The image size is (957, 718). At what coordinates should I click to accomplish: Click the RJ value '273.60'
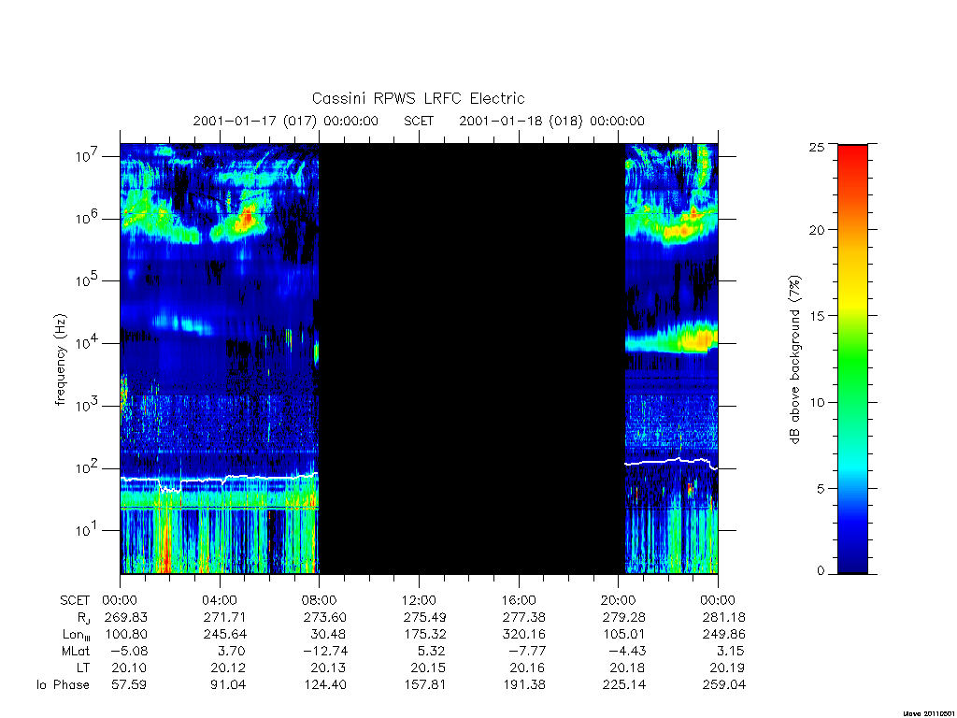coord(325,617)
